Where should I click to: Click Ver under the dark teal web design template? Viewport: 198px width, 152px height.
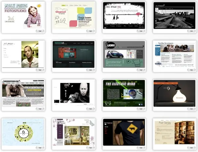90,70
